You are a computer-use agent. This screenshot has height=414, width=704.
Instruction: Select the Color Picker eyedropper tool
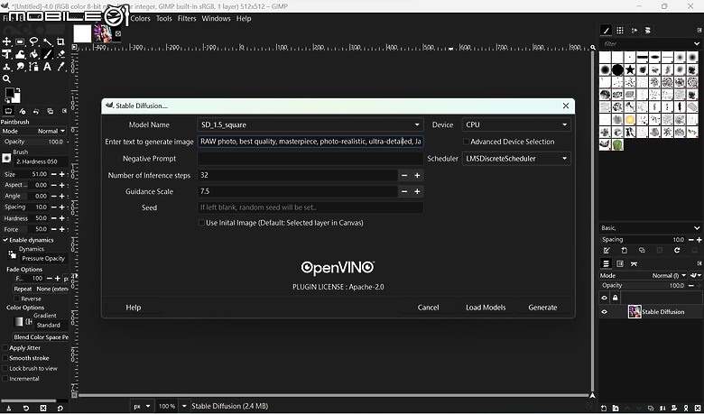click(61, 67)
